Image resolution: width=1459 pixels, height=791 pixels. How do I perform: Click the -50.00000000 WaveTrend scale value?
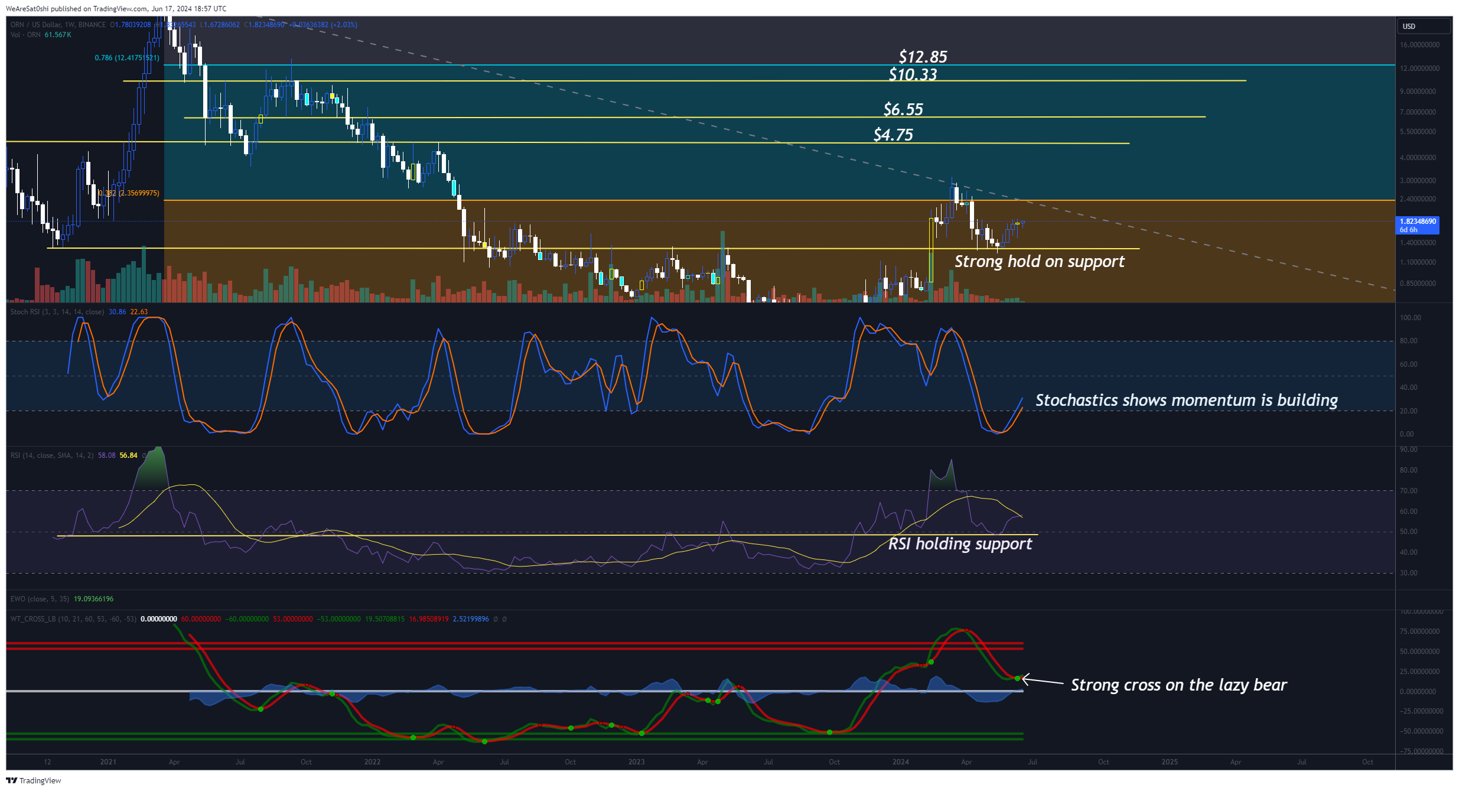(x=1421, y=731)
